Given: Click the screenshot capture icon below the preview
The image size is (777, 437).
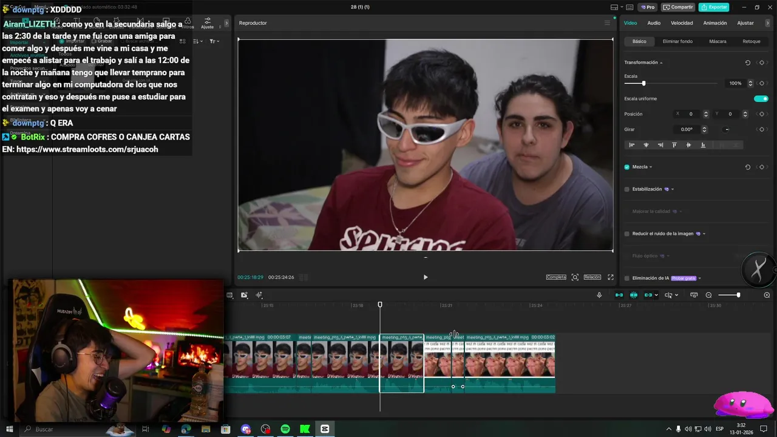Looking at the screenshot, I should coord(575,277).
